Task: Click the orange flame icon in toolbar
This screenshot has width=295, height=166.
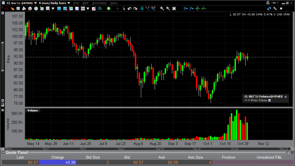Action: coord(12,9)
